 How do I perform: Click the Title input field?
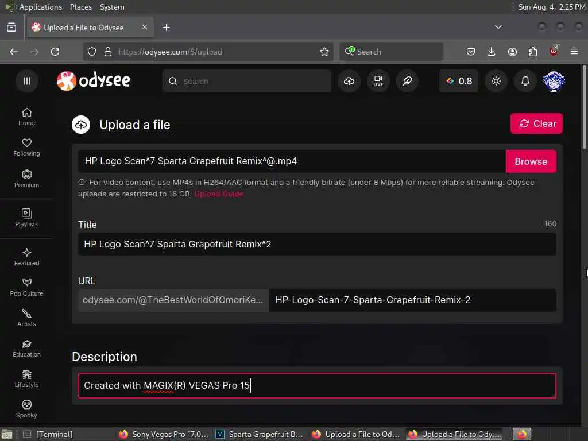[317, 244]
